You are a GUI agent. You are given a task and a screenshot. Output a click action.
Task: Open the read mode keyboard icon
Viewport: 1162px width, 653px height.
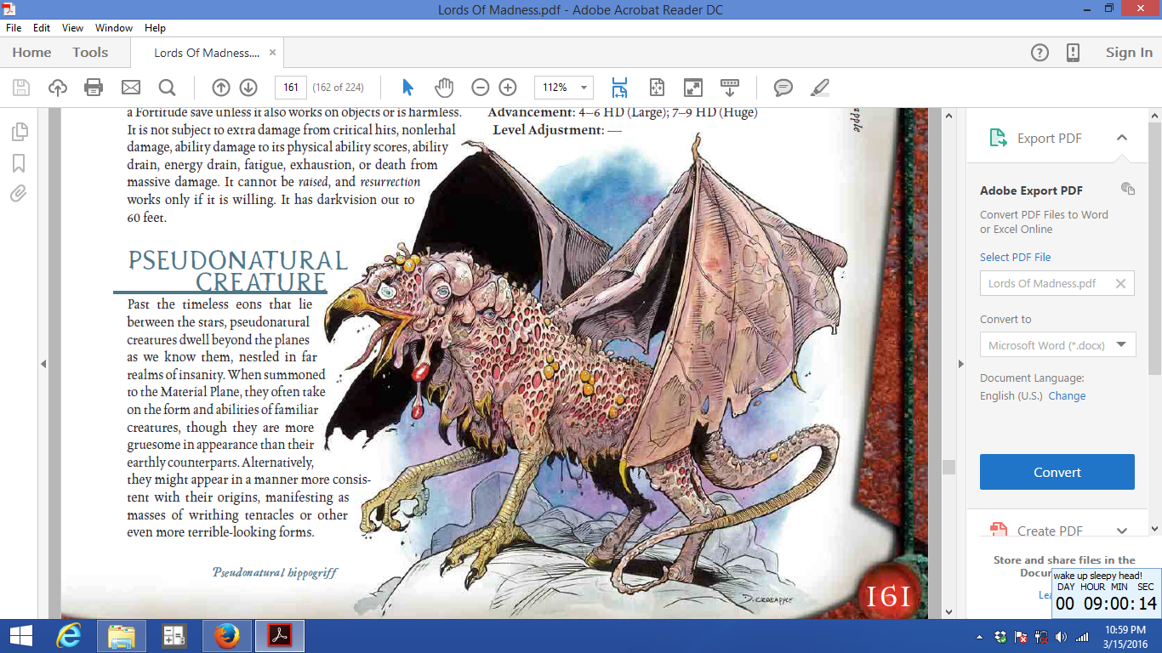coord(730,88)
